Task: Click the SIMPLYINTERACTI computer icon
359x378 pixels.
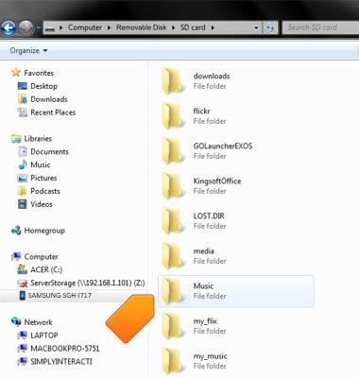Action: point(23,361)
